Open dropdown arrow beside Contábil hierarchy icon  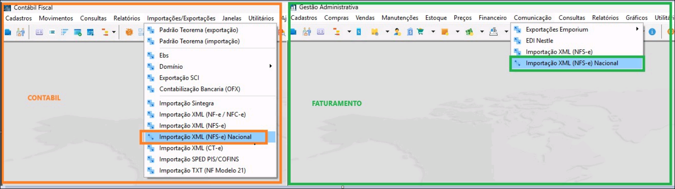coord(114,32)
